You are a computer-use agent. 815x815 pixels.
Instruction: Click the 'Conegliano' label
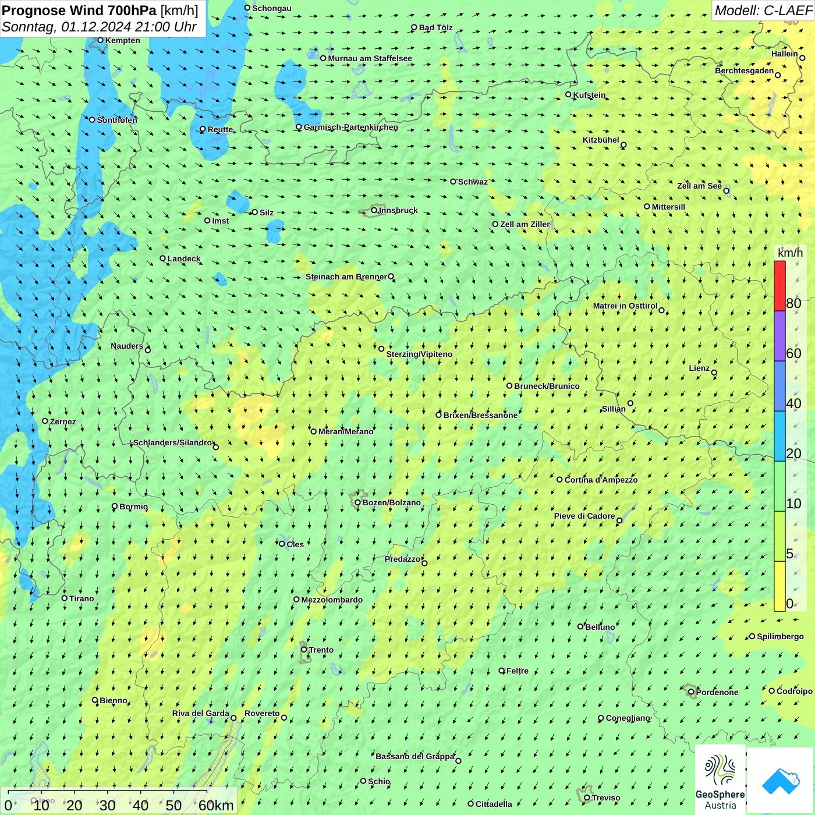(x=628, y=718)
